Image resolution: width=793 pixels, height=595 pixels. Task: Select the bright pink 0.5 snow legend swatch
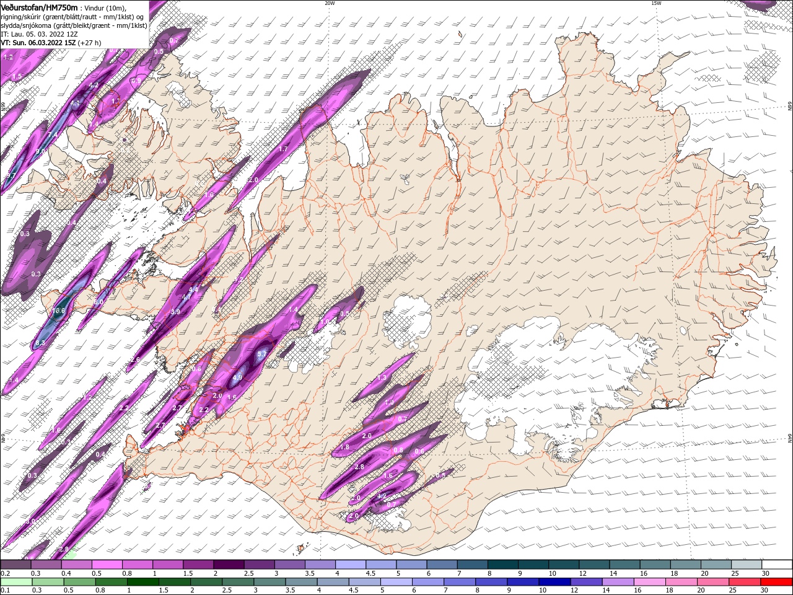click(x=107, y=565)
